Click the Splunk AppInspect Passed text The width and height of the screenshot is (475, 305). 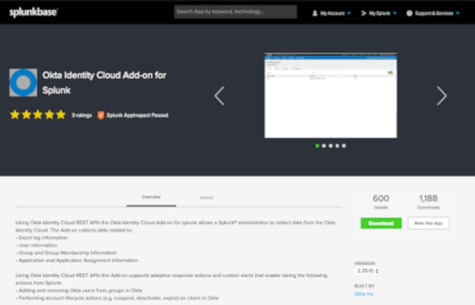click(x=137, y=115)
